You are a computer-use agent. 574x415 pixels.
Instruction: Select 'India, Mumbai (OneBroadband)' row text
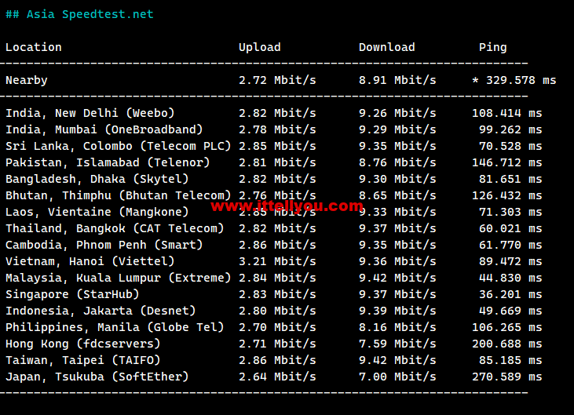(x=104, y=129)
